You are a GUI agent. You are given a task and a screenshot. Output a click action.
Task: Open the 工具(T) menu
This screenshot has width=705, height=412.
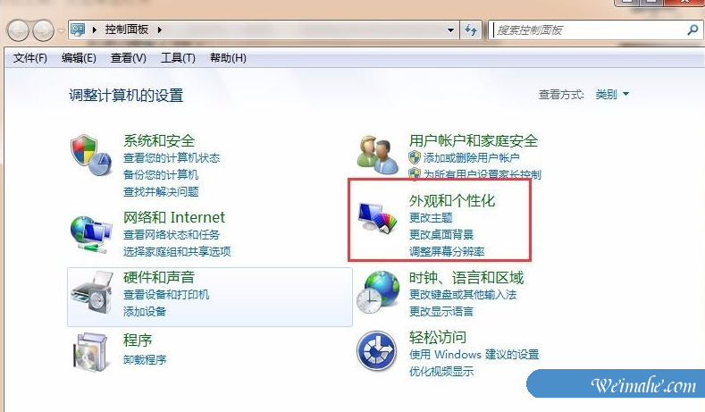178,58
